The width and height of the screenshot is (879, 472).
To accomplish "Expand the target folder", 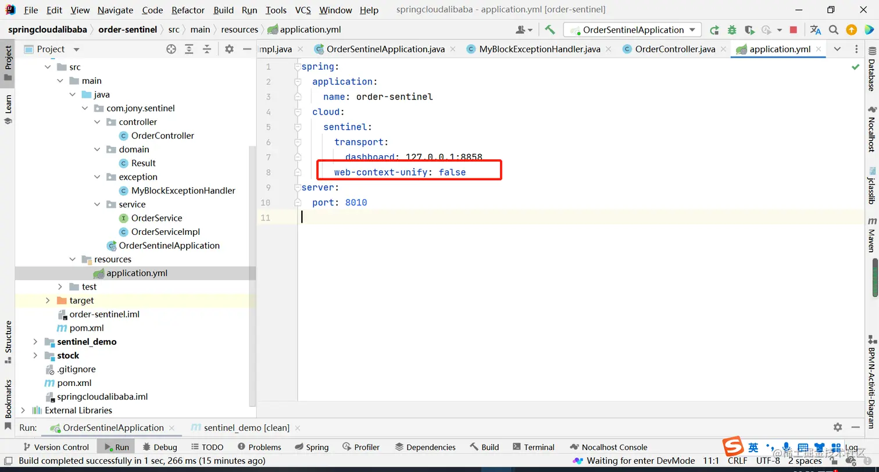I will coord(48,301).
